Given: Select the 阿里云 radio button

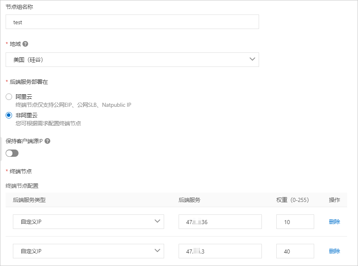Looking at the screenshot, I should [x=8, y=97].
